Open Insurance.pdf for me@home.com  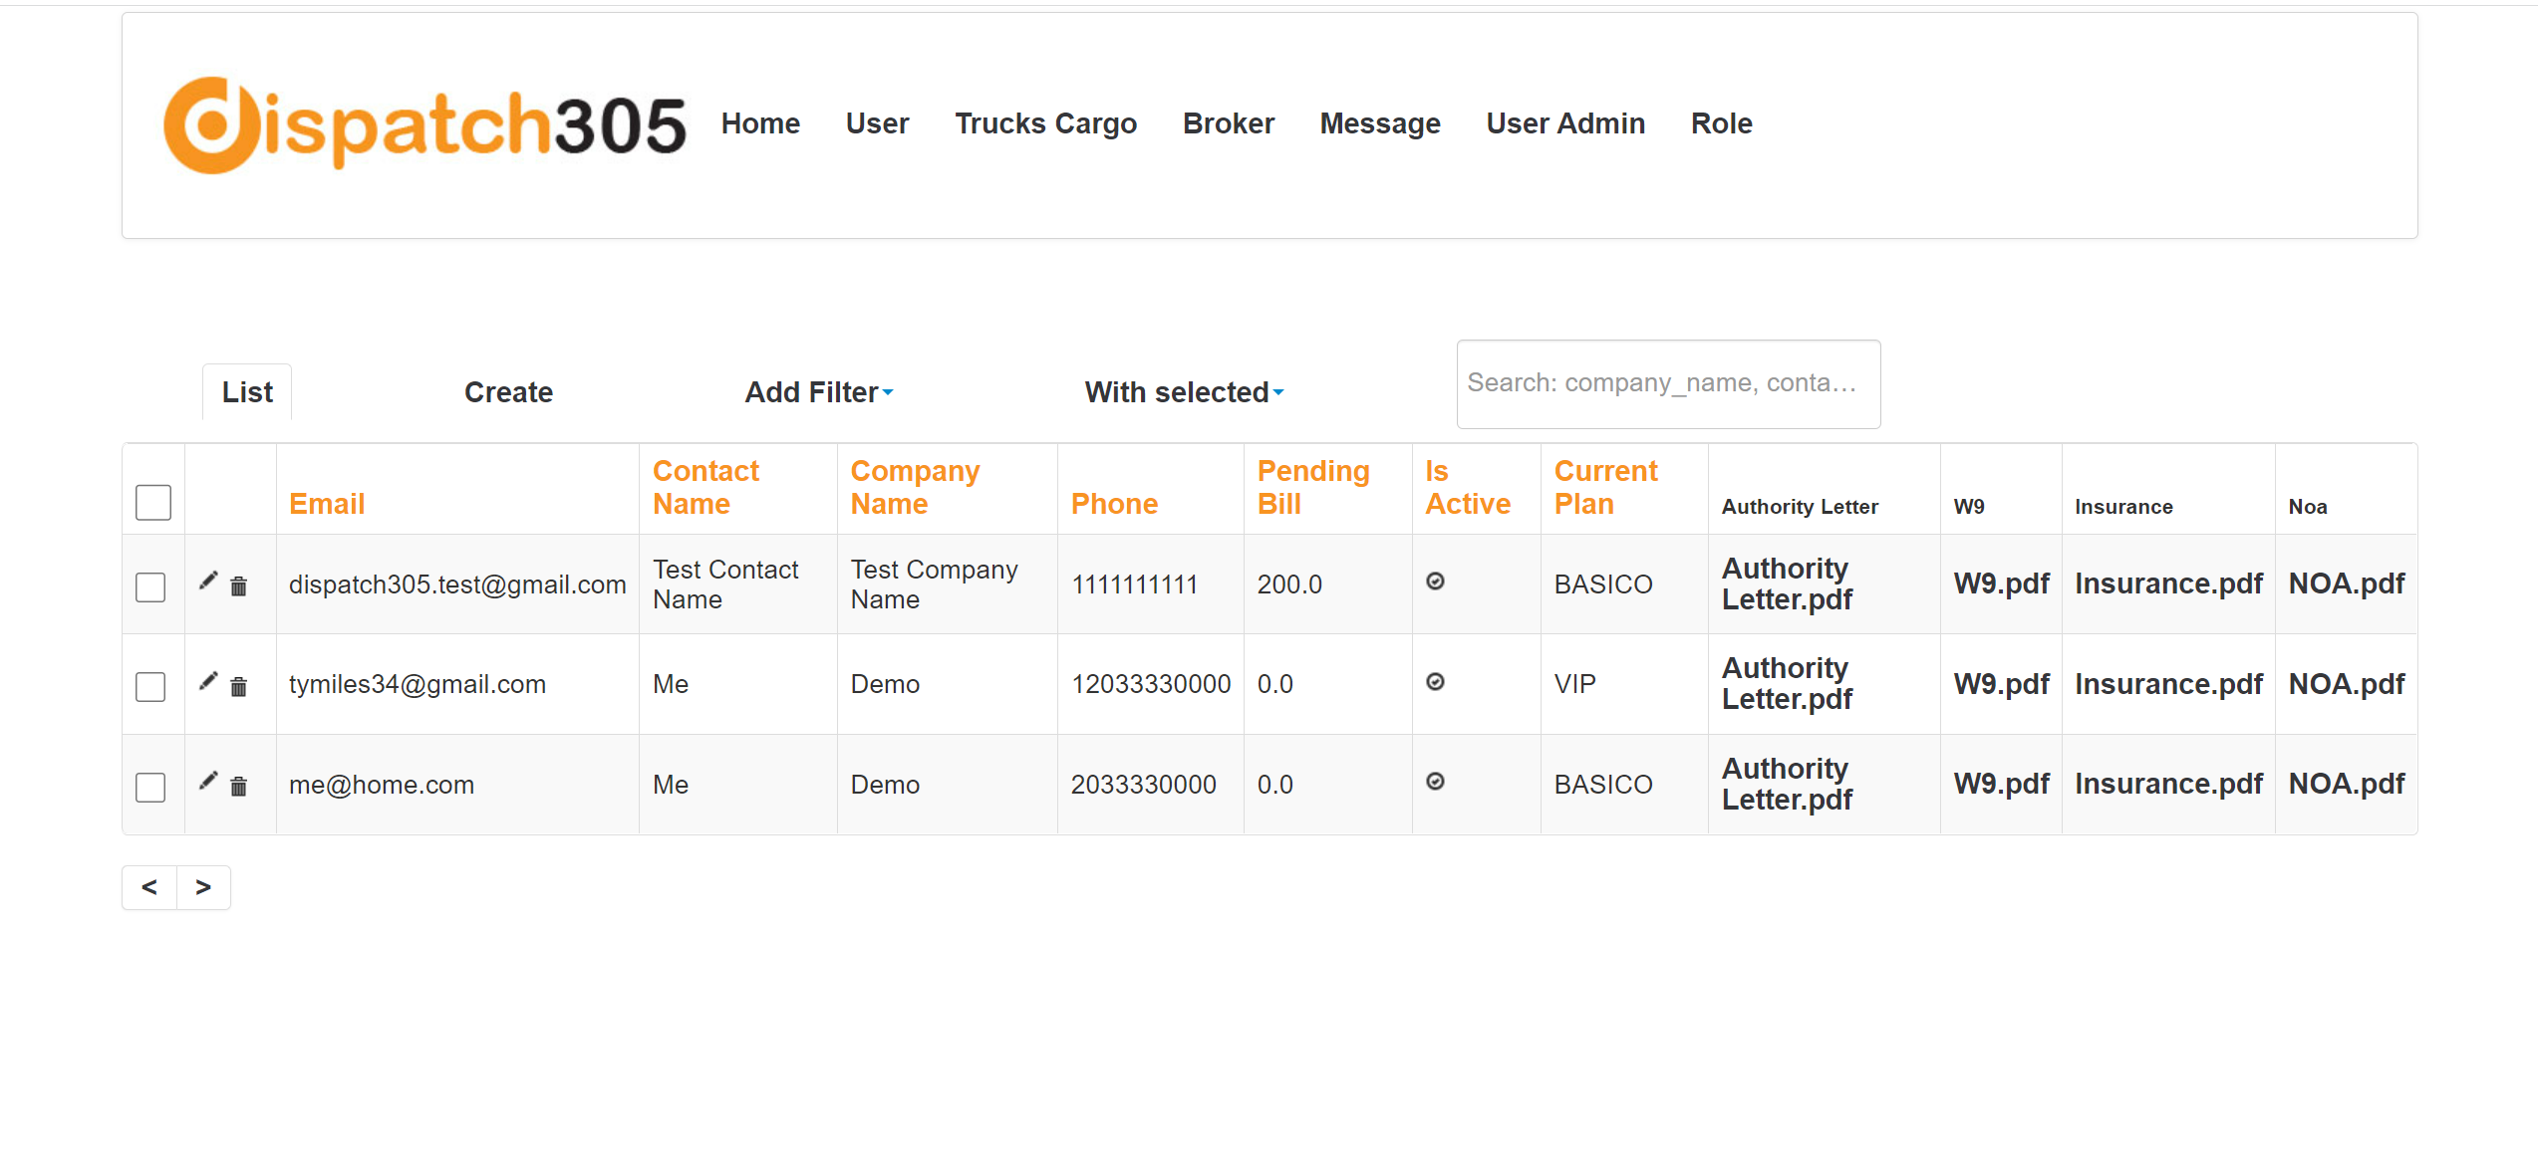(x=2168, y=784)
